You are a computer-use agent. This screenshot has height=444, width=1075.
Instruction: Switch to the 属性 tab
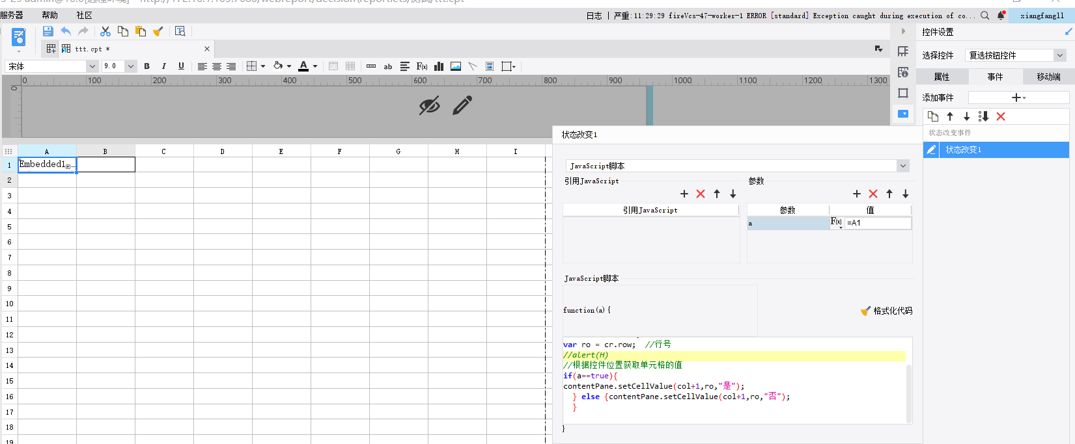coord(942,77)
